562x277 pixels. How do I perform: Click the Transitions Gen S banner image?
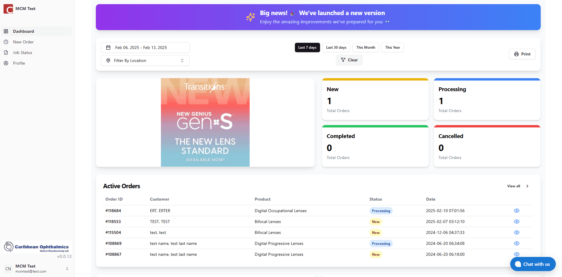point(205,122)
